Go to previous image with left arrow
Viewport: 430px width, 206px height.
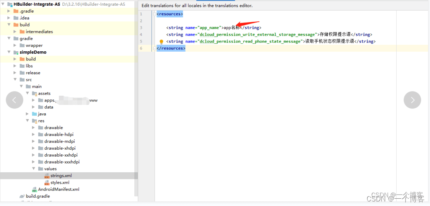[x=15, y=100]
